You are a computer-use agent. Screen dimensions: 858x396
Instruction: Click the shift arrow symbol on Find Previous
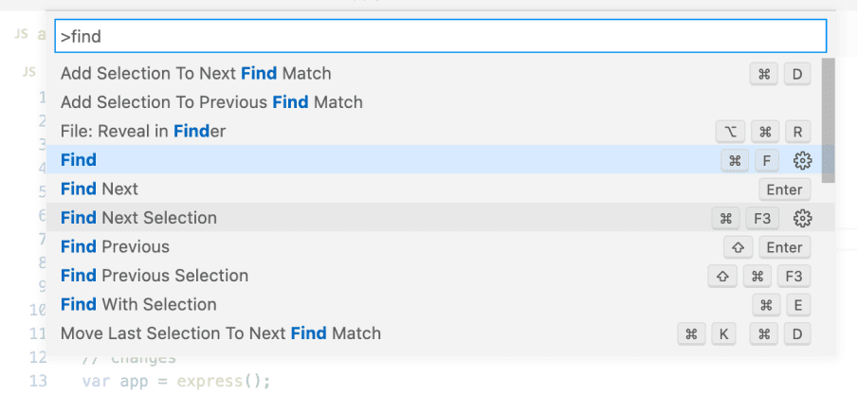738,247
